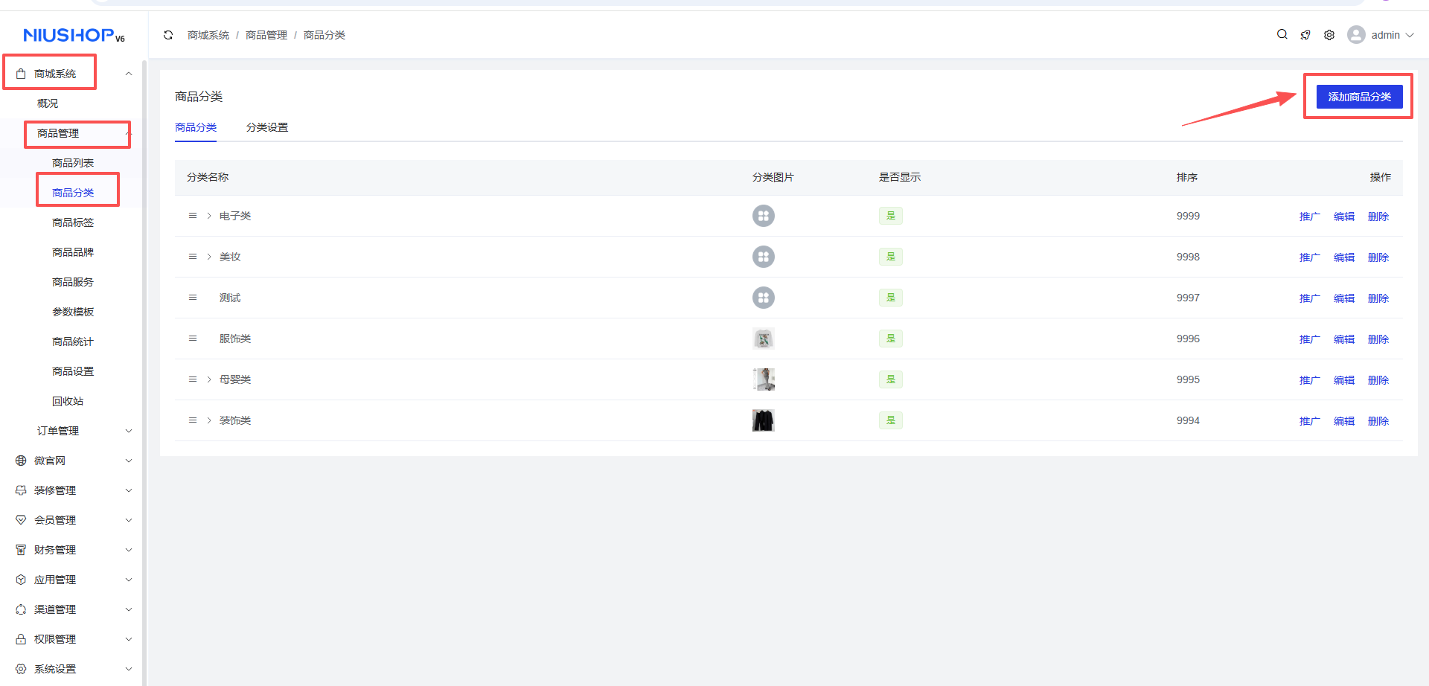1429x686 pixels.
Task: Open 商品服务 in the sidebar
Action: point(73,282)
